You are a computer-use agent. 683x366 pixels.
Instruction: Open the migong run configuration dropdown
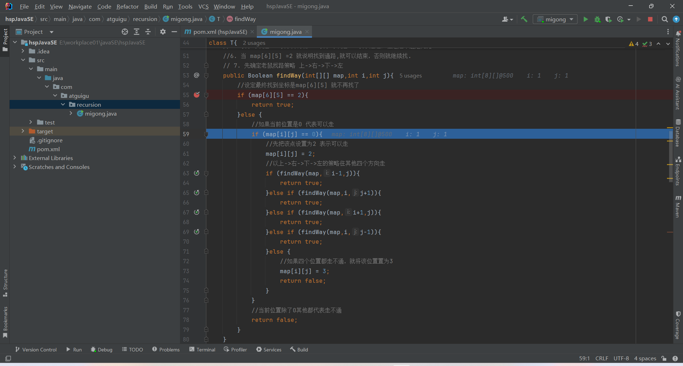pyautogui.click(x=555, y=19)
